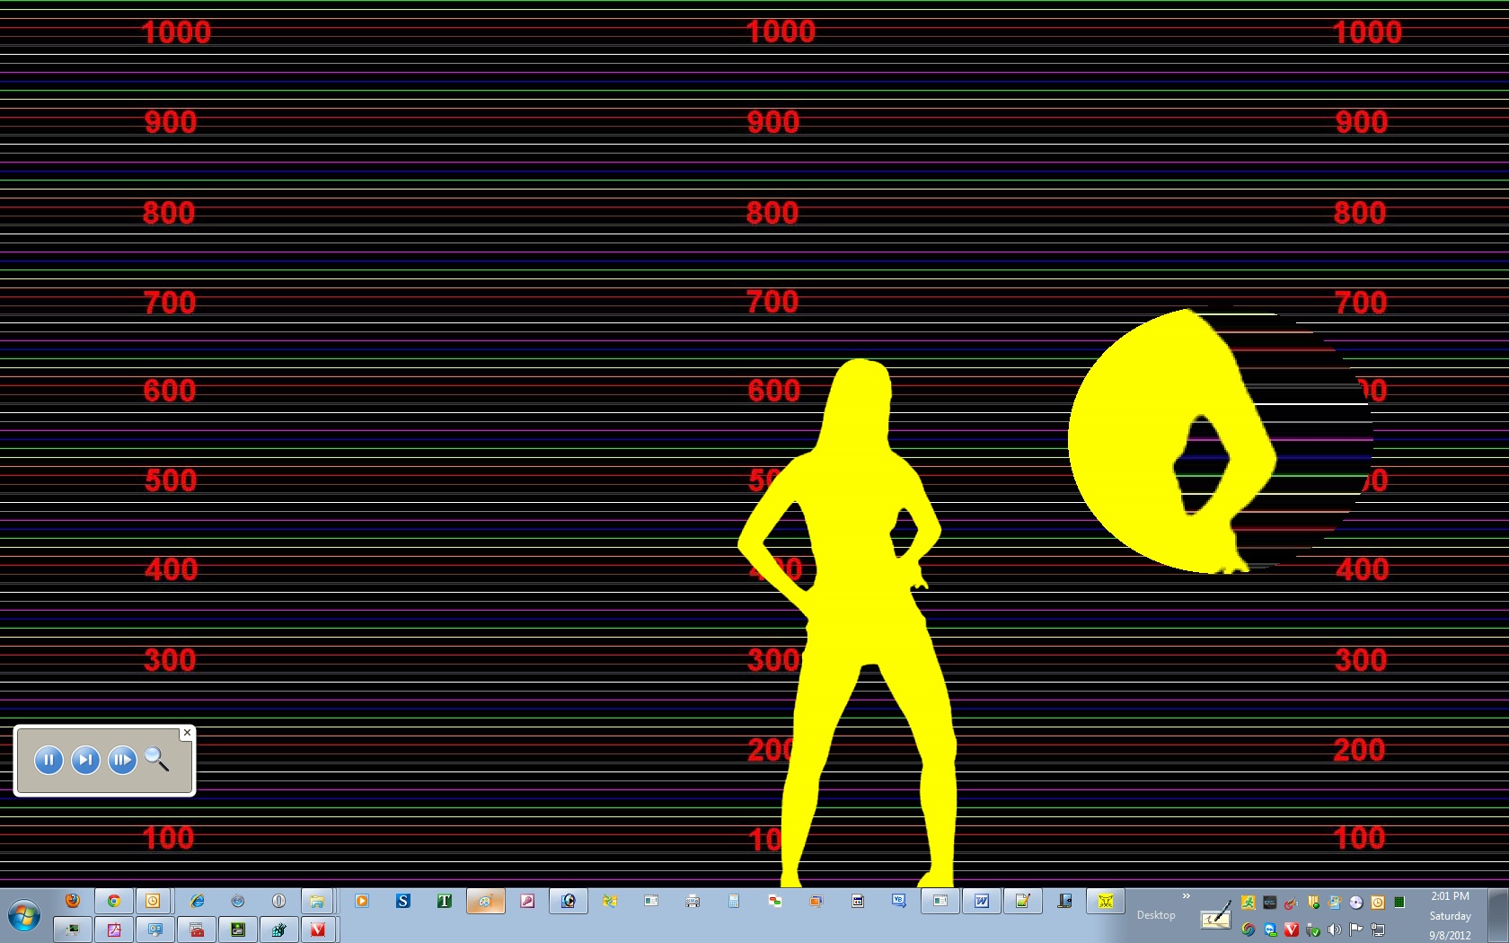
Task: Click the blue S application icon
Action: coord(402,901)
